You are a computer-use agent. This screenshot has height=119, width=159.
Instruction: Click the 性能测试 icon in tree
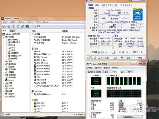7,96
